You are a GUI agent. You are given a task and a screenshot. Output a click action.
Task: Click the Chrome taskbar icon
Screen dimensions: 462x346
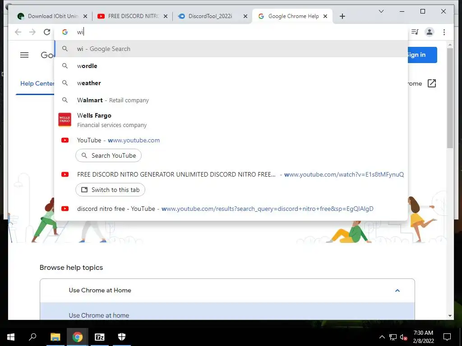78,337
